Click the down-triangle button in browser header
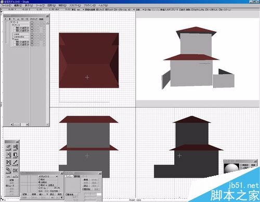This screenshot has width=260, height=202. tap(14, 19)
